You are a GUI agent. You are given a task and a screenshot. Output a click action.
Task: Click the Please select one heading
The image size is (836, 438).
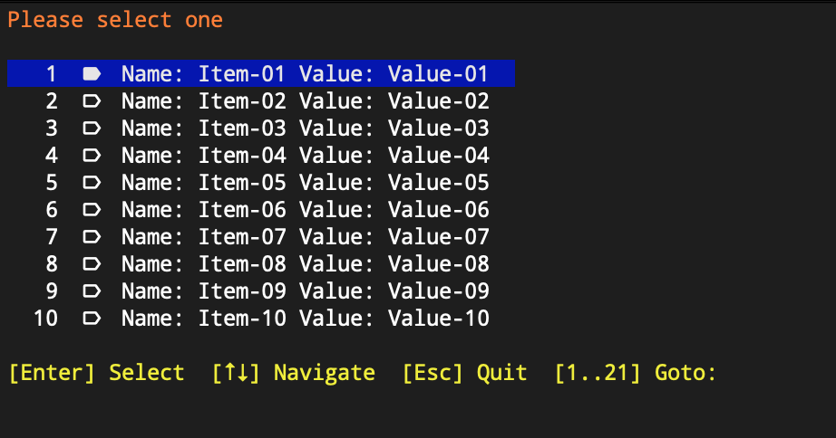[115, 20]
